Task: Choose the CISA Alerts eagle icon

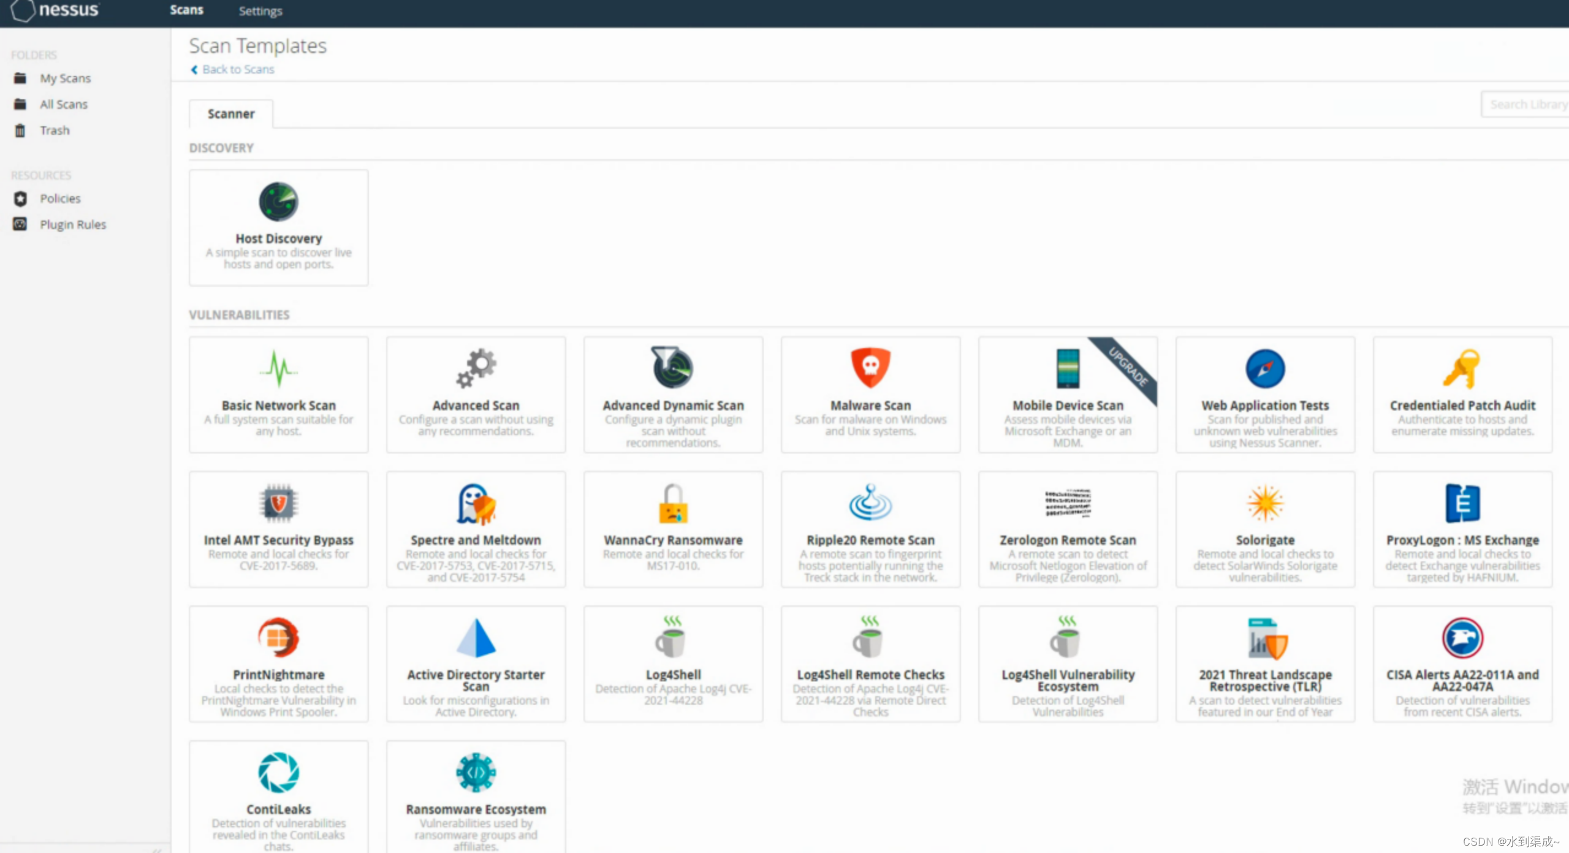Action: click(x=1462, y=638)
